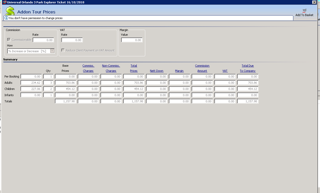Viewport: 320px width, 193px height.
Task: Click the Totals VAT field
Action: [225, 101]
